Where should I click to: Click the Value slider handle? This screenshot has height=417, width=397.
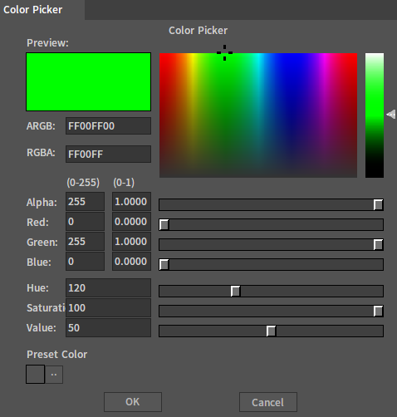coord(271,331)
